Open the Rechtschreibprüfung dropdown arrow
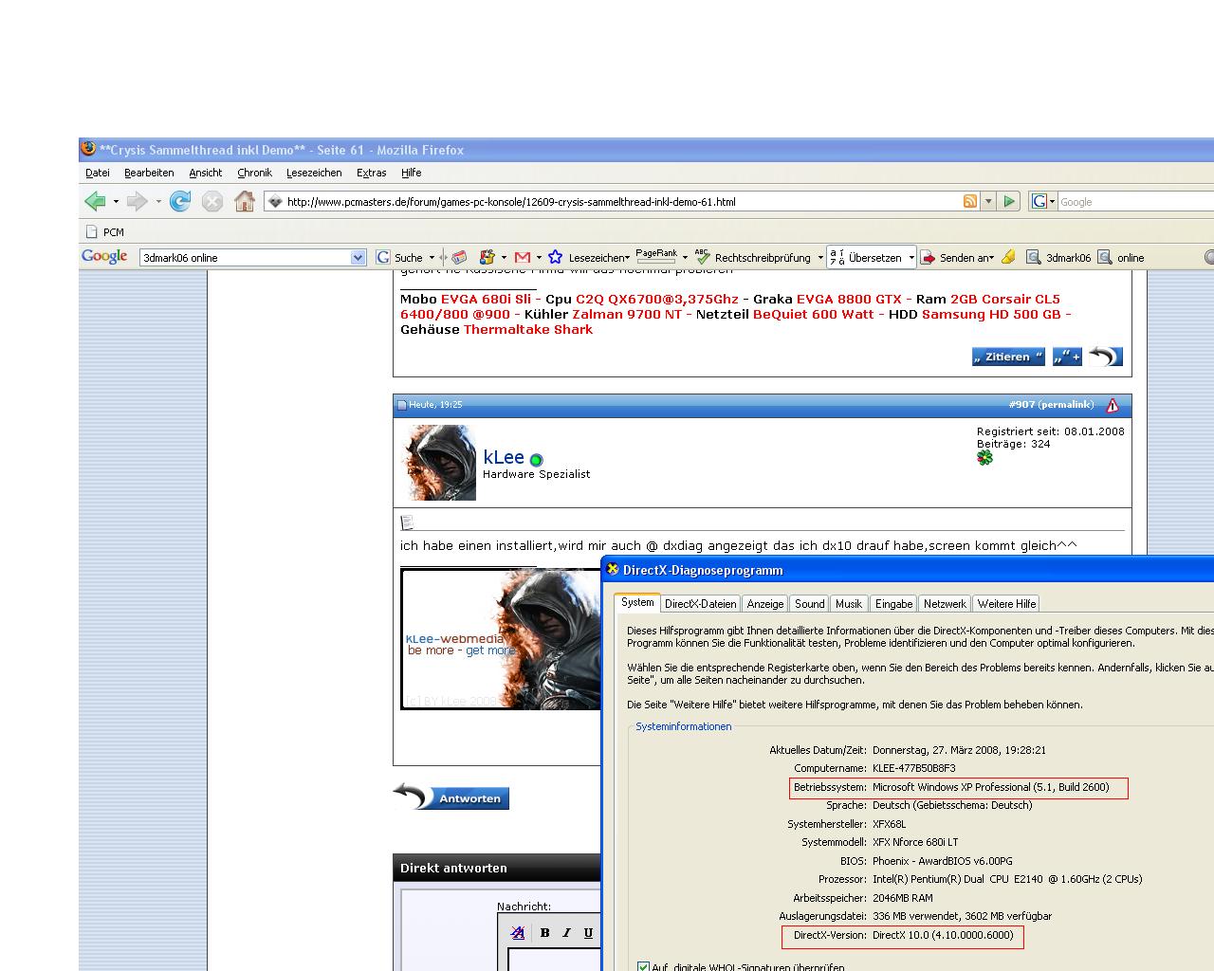 pos(820,257)
